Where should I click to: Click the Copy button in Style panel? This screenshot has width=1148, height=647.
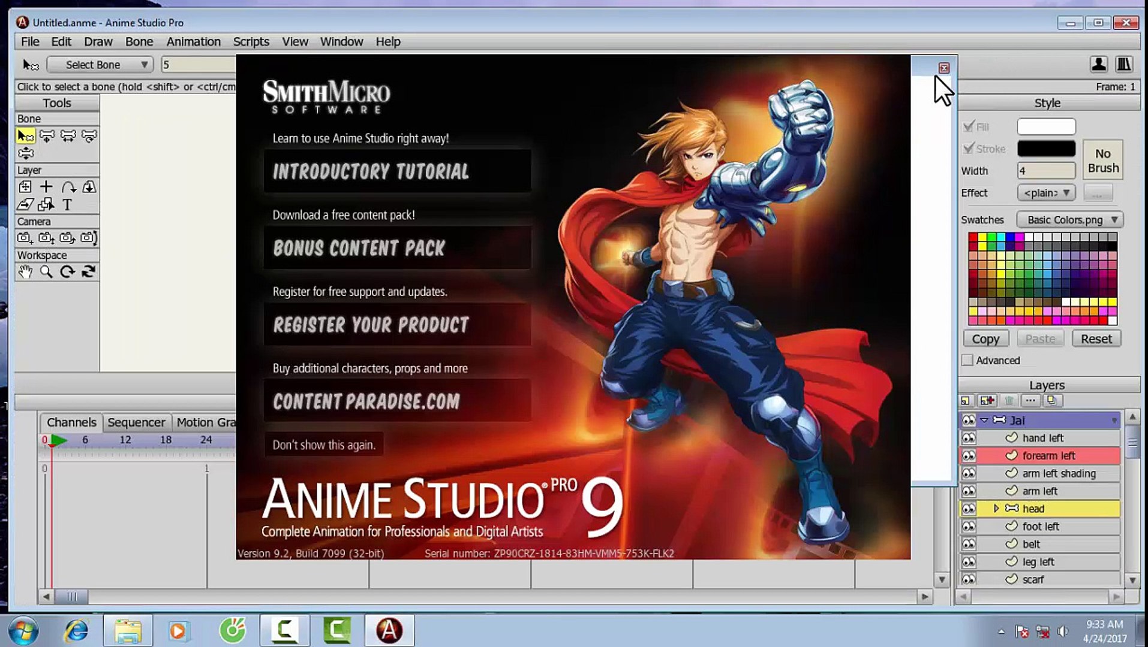click(985, 339)
